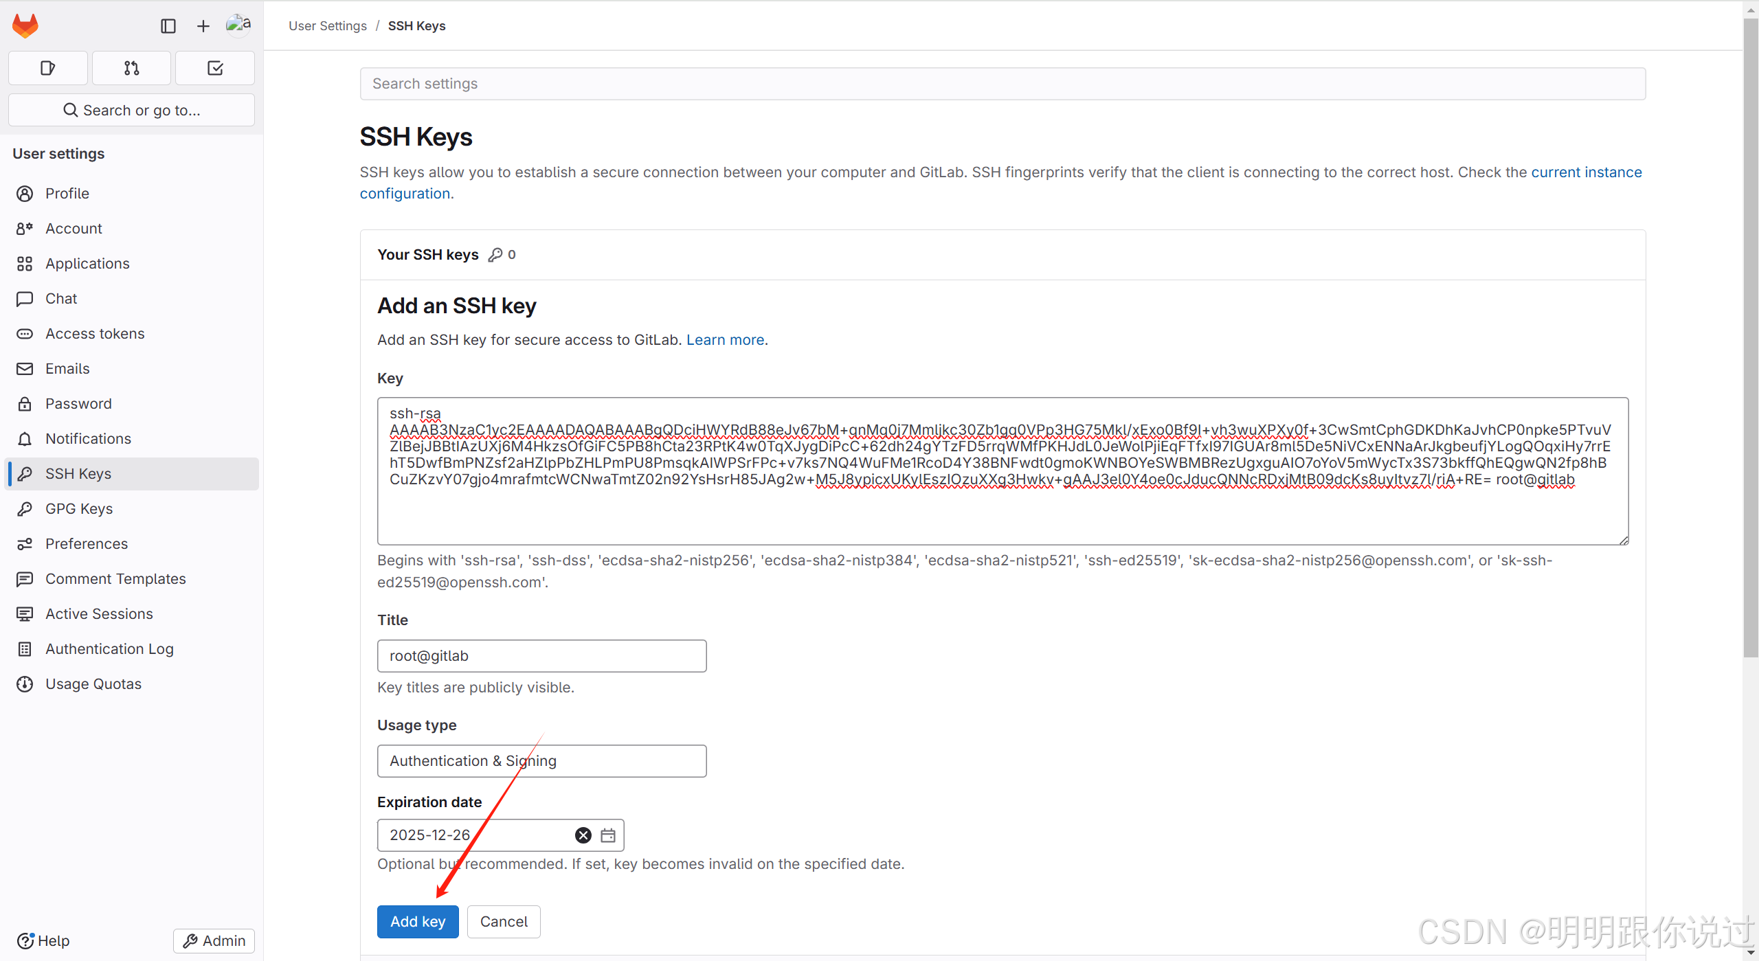This screenshot has width=1759, height=961.
Task: Click the Add key button
Action: [418, 922]
